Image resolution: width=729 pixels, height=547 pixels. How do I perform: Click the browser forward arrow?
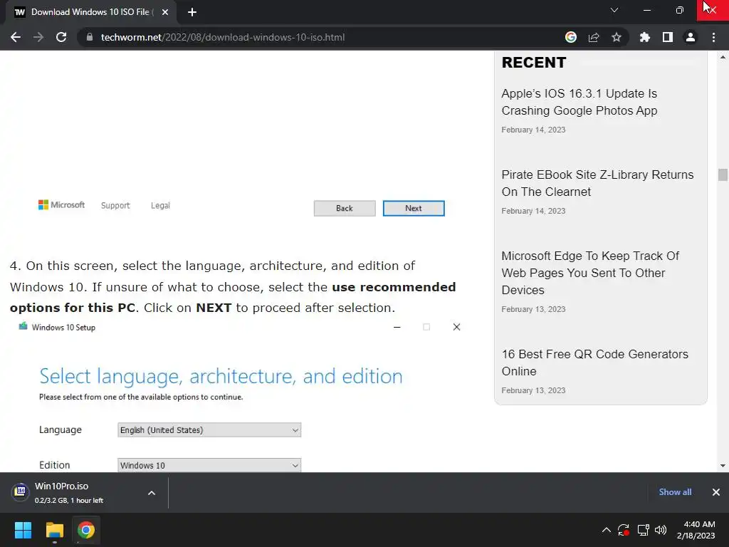click(38, 37)
